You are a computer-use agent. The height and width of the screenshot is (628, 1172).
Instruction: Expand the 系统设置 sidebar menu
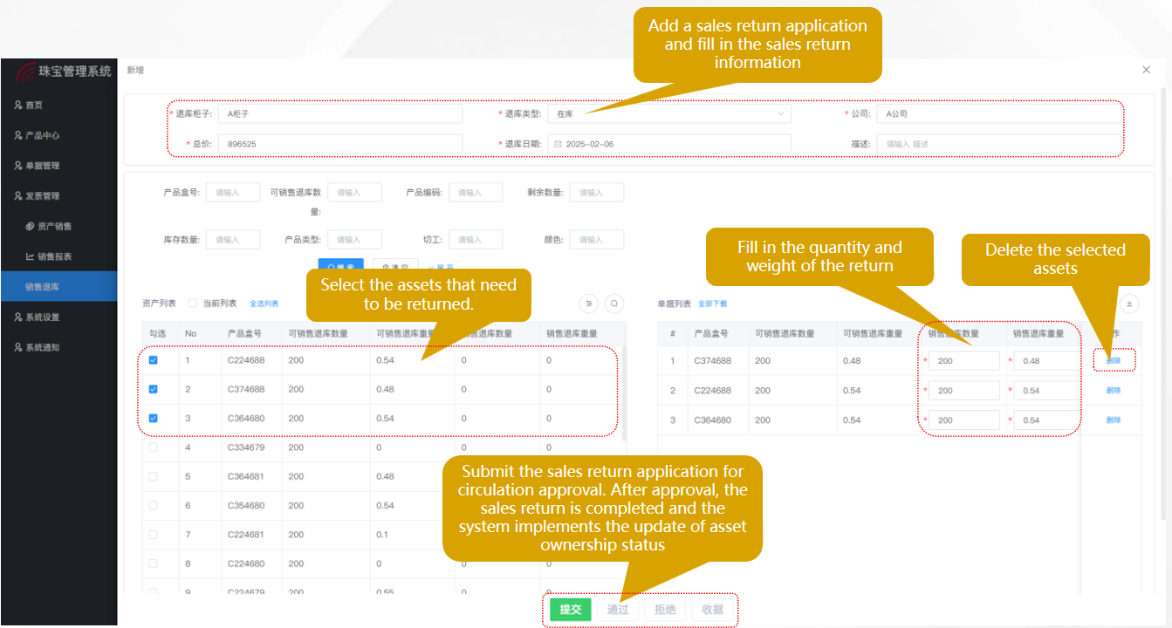42,317
